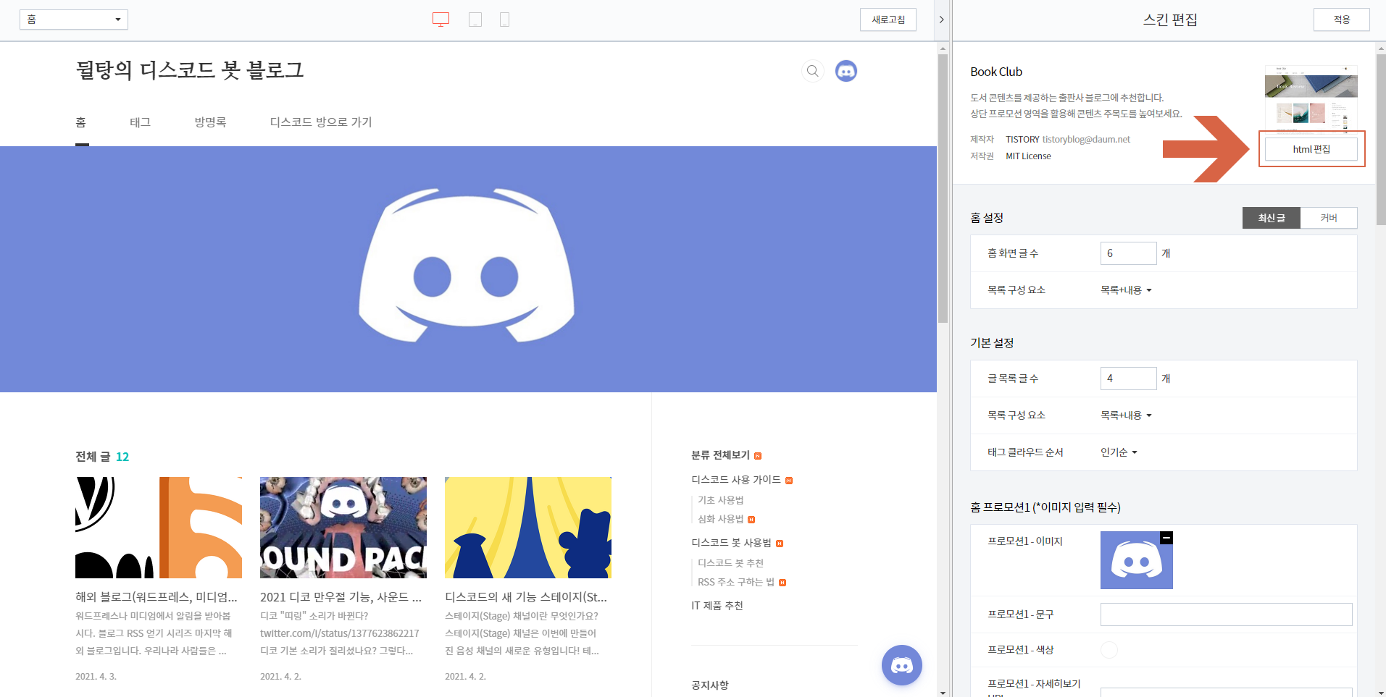Go to the 홈 blog menu tab
The width and height of the screenshot is (1386, 697).
pos(81,122)
